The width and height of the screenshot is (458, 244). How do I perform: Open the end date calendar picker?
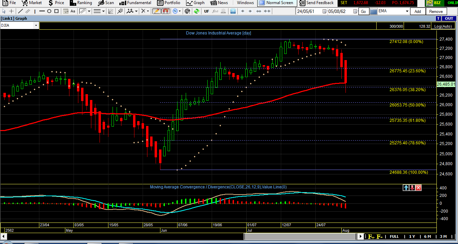355,11
